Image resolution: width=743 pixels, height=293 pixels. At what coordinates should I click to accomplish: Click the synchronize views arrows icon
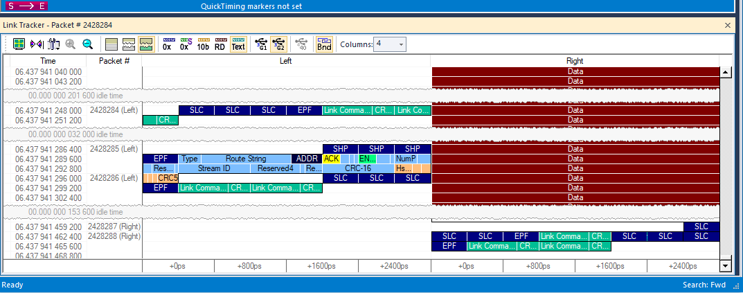(37, 44)
